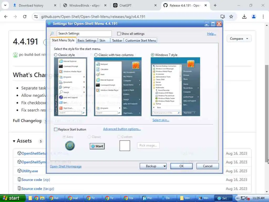Collapse the Assets section triangle
The width and height of the screenshot is (269, 202).
click(14, 141)
